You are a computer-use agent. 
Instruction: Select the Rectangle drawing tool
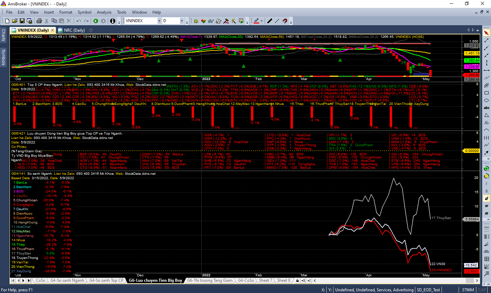pyautogui.click(x=487, y=93)
